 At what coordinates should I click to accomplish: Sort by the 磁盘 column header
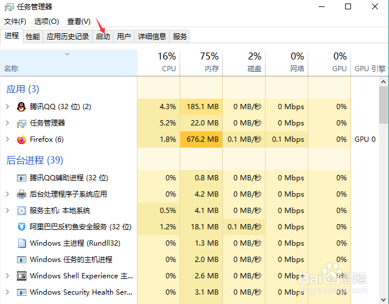[x=244, y=62]
